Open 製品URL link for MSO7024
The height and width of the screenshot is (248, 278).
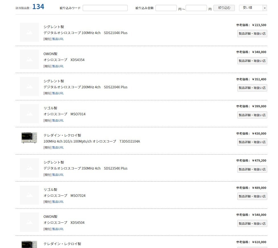point(58,202)
